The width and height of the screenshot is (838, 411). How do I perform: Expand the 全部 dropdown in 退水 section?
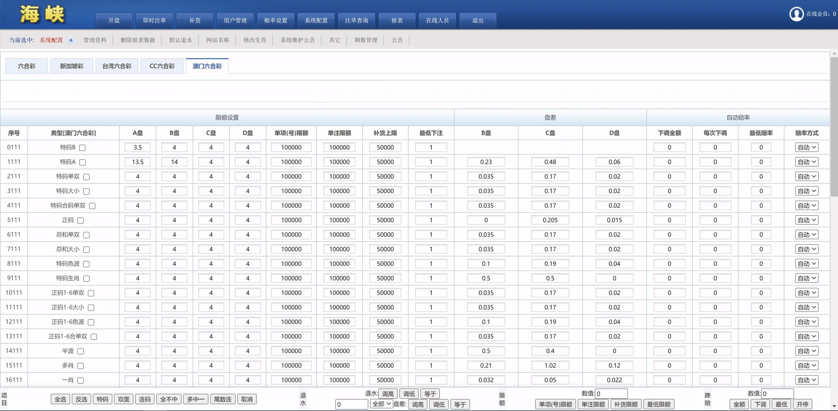(381, 404)
